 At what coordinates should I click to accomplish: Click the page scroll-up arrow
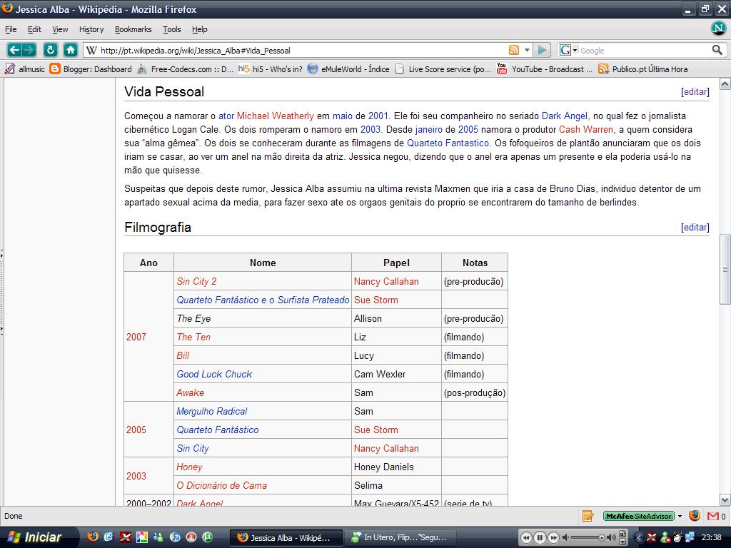point(725,84)
